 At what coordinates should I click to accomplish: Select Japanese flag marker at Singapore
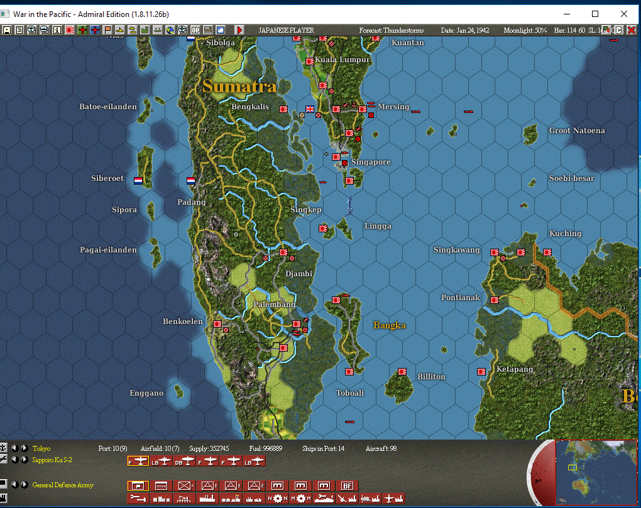click(x=336, y=157)
